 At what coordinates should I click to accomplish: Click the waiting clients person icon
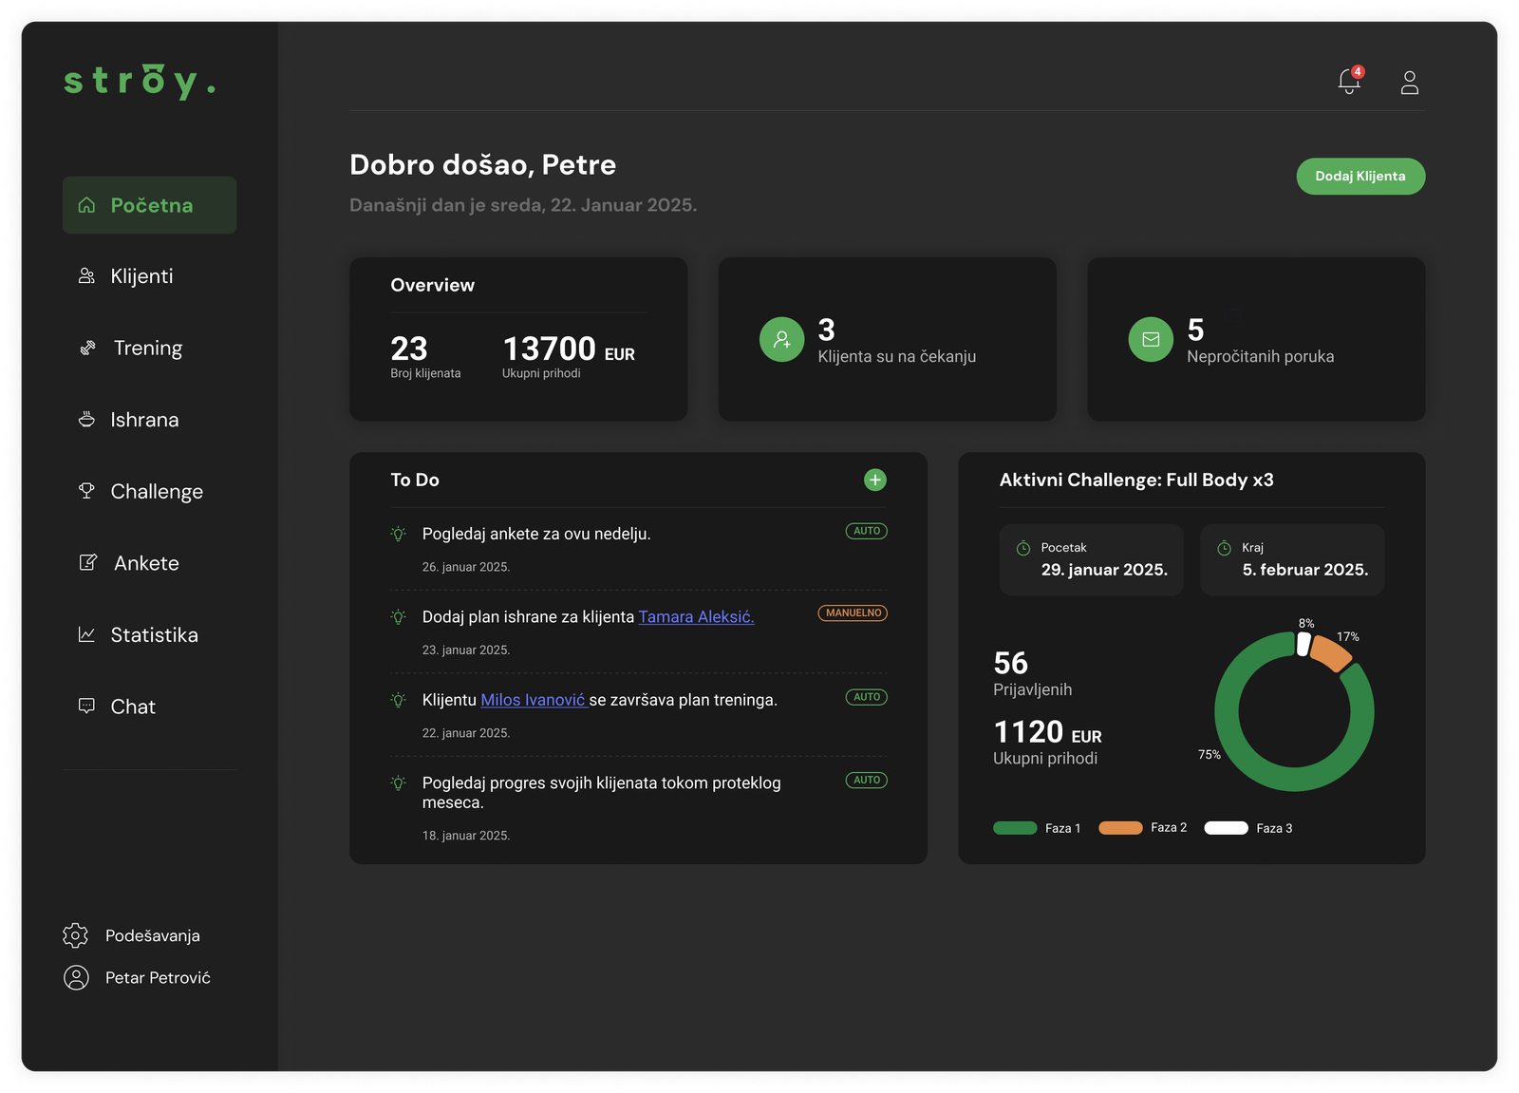tap(781, 340)
